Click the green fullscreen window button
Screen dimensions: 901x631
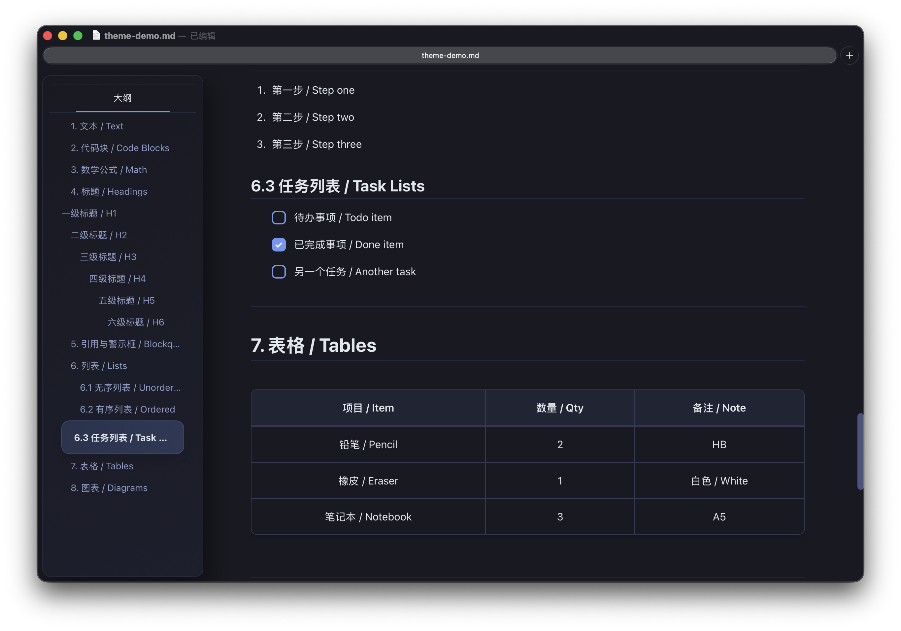tap(78, 36)
